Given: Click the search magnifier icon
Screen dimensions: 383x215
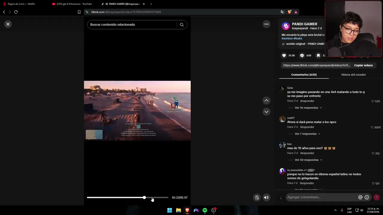Looking at the screenshot, I should click(x=182, y=25).
